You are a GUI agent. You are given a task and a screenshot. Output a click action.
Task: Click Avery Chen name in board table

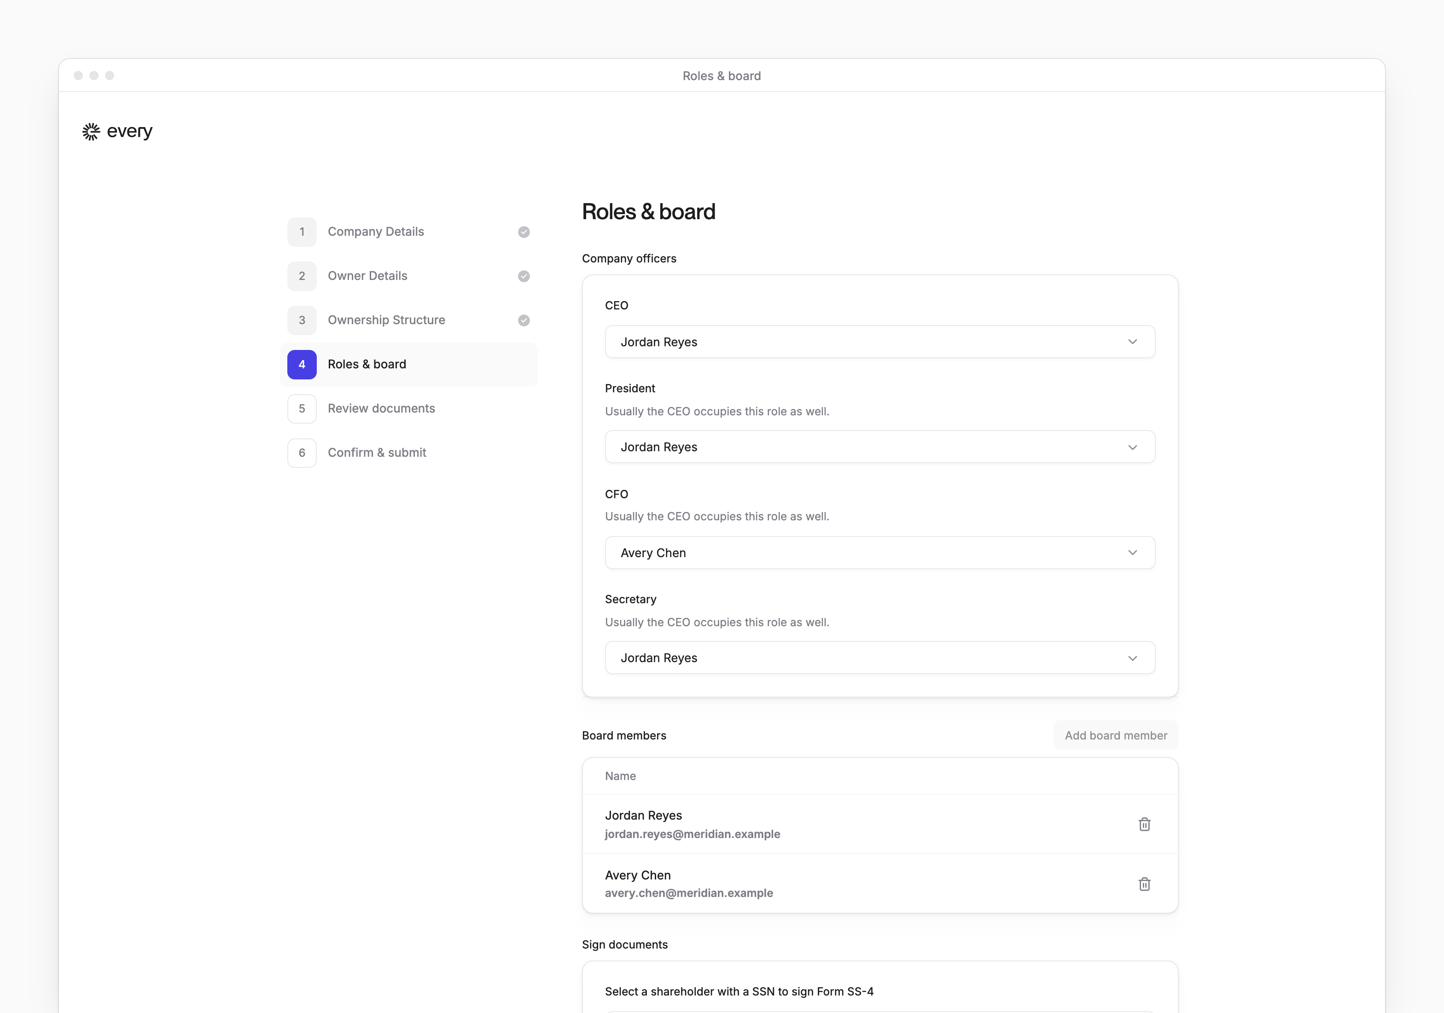coord(638,875)
